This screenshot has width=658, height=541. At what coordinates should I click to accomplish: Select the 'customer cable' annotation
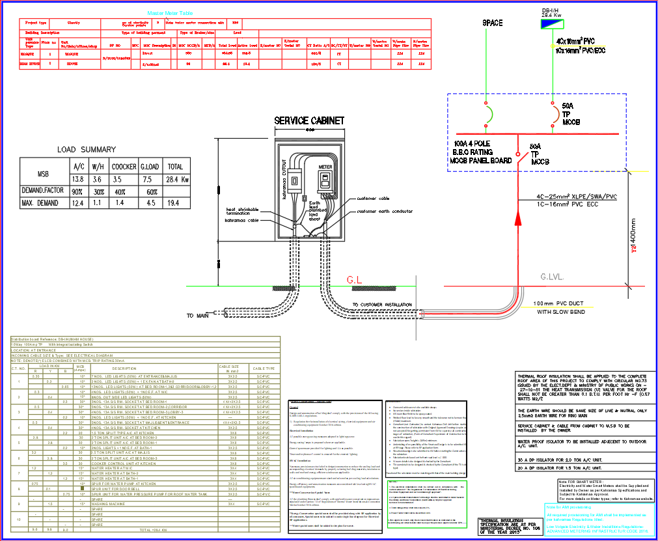(x=373, y=199)
